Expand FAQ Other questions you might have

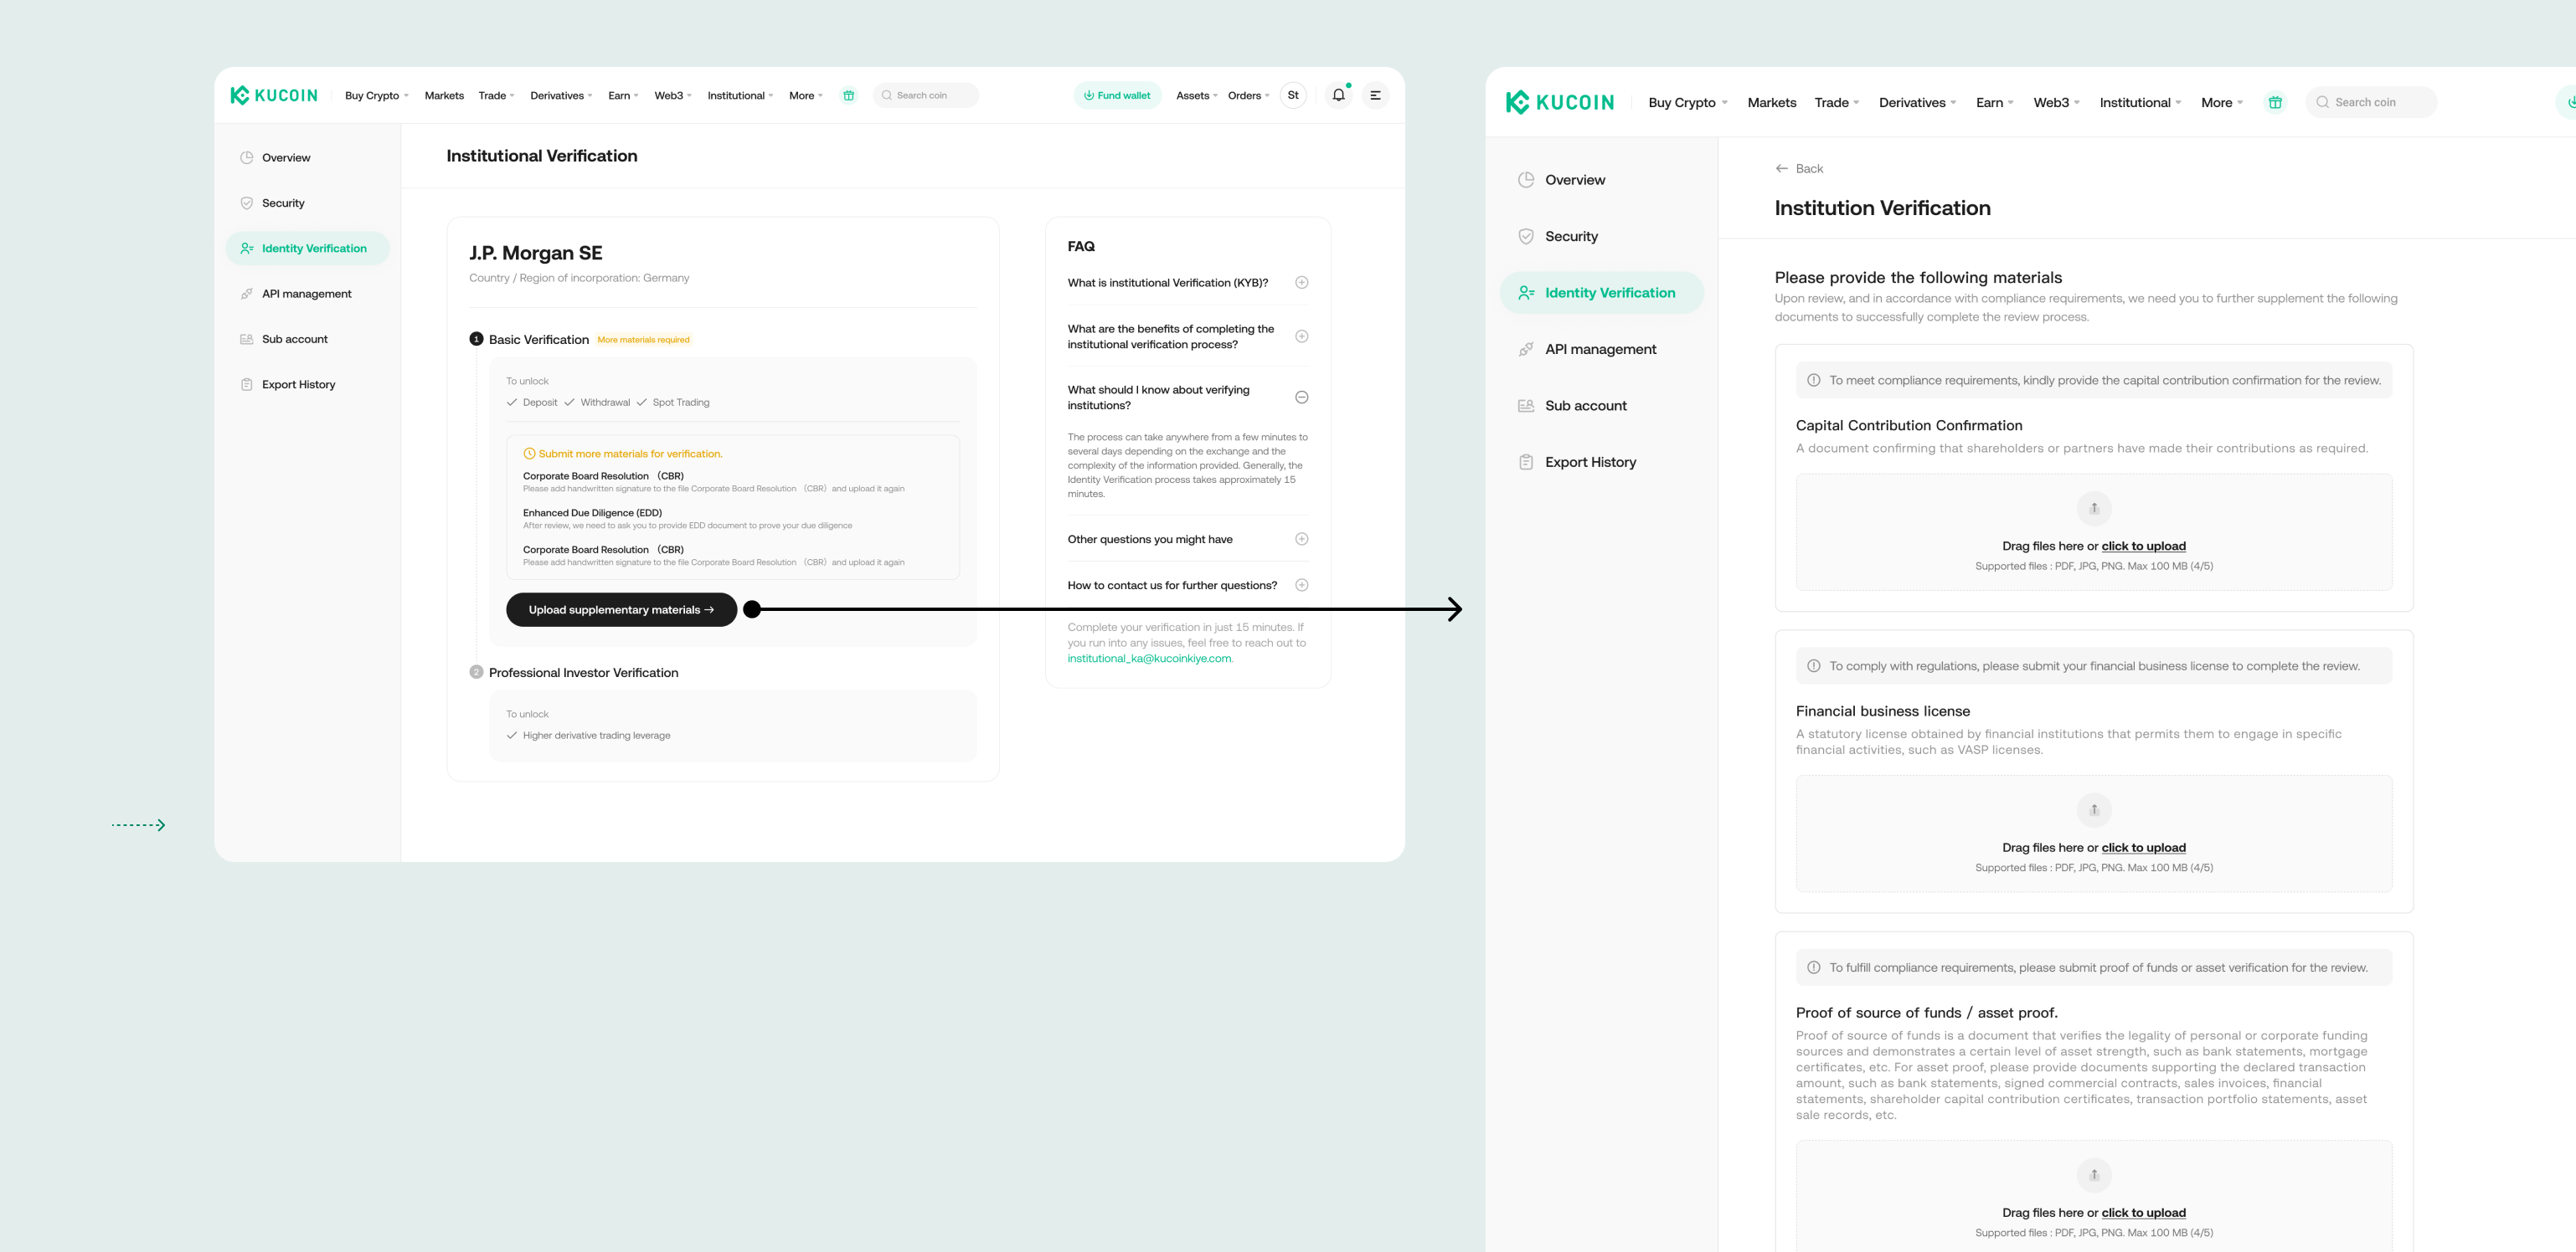(x=1301, y=539)
